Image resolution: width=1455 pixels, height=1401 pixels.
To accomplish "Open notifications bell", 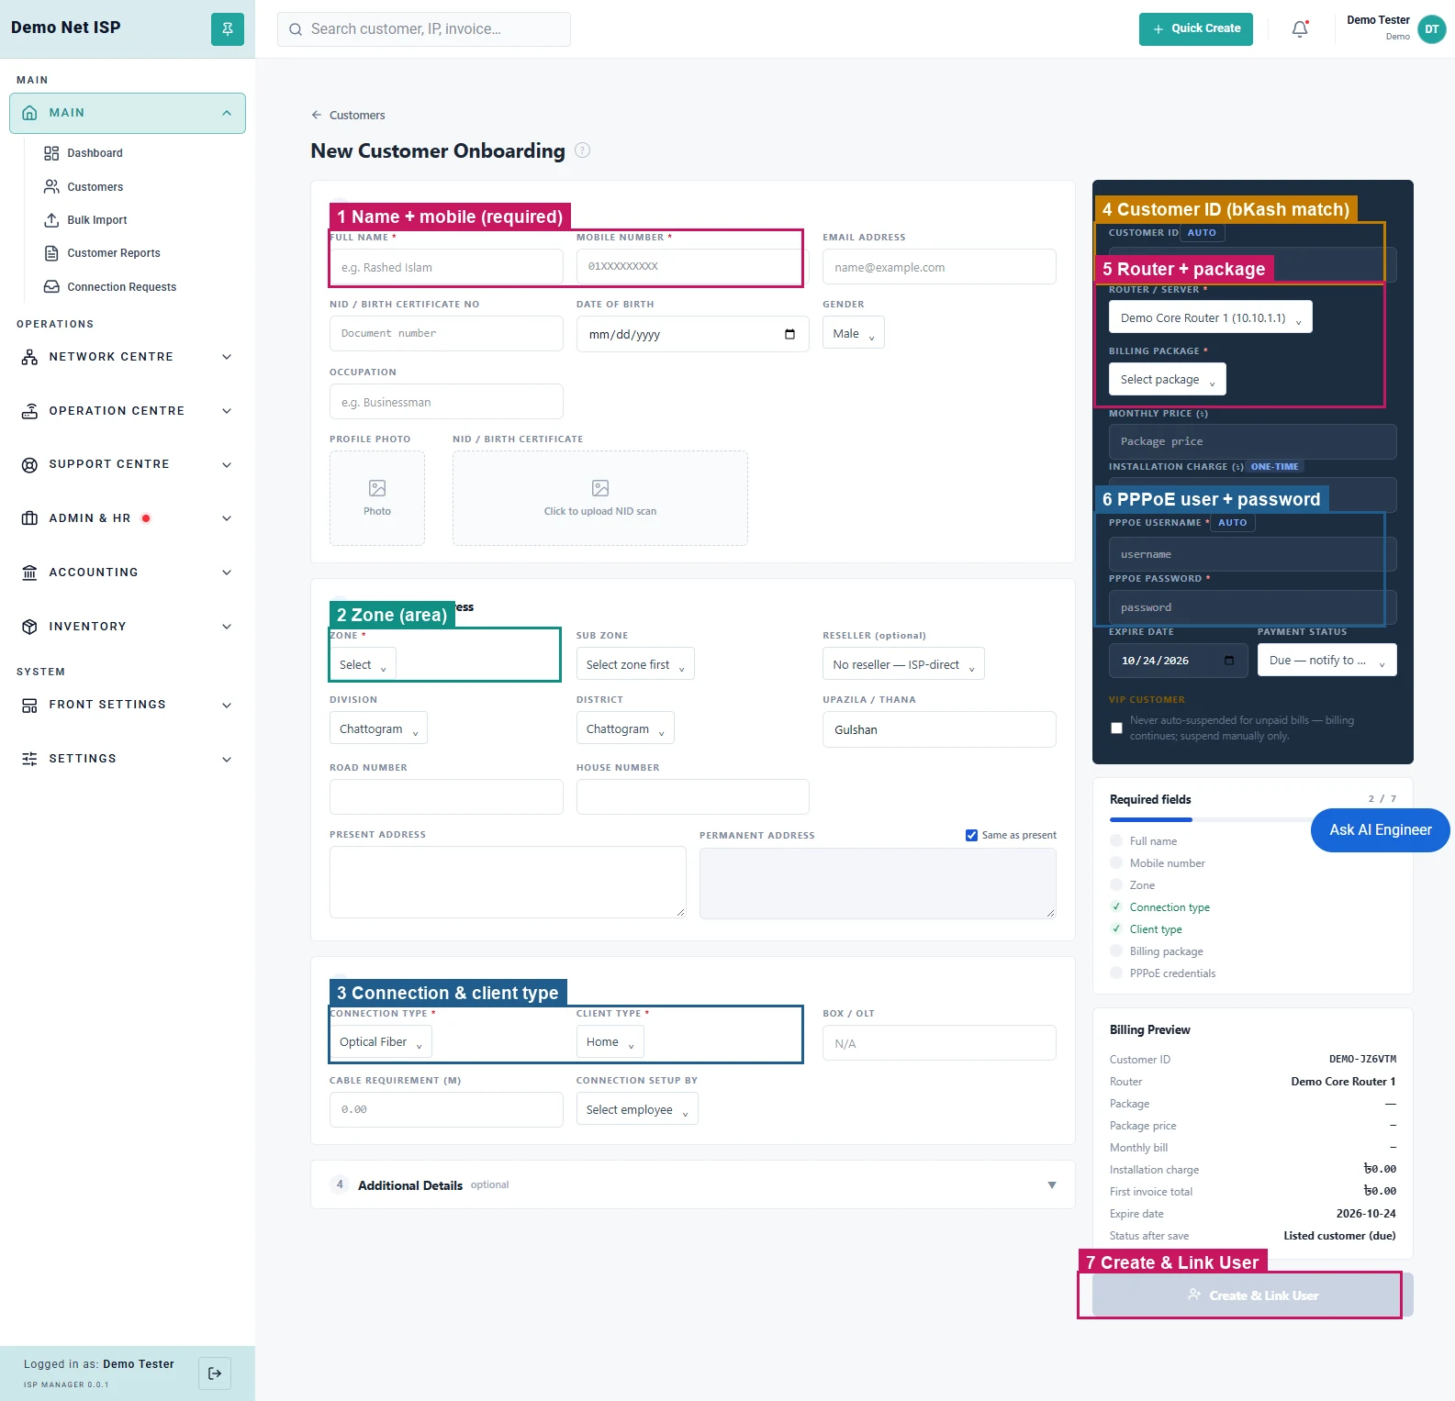I will pyautogui.click(x=1300, y=29).
